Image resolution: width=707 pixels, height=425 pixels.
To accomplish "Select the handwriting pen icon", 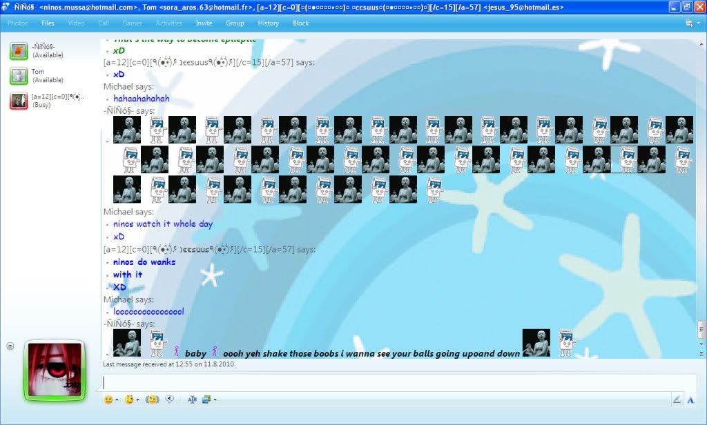I will pos(677,399).
